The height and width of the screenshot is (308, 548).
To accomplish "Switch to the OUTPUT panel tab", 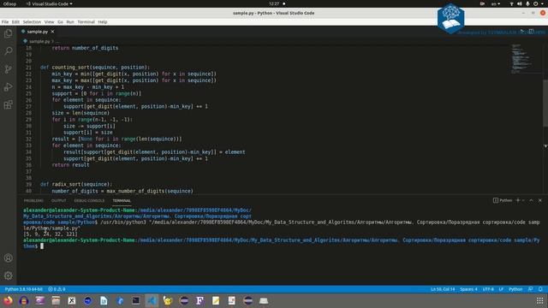I will point(59,200).
